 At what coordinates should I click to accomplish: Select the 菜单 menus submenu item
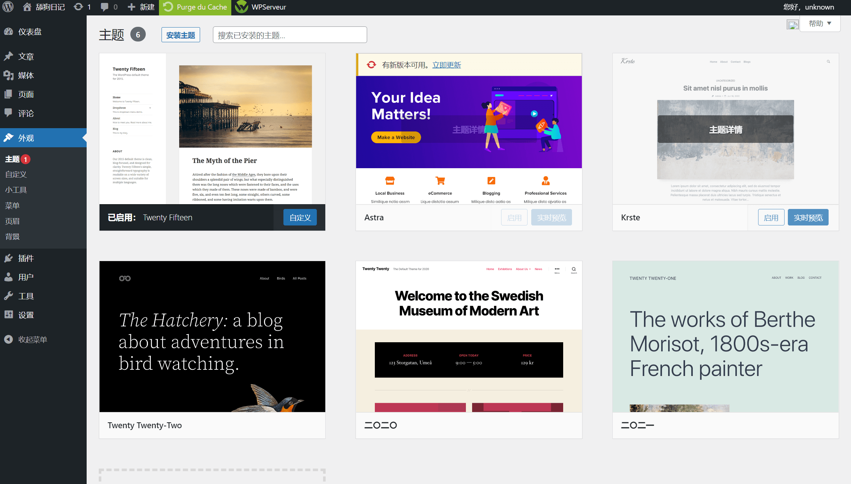click(12, 206)
